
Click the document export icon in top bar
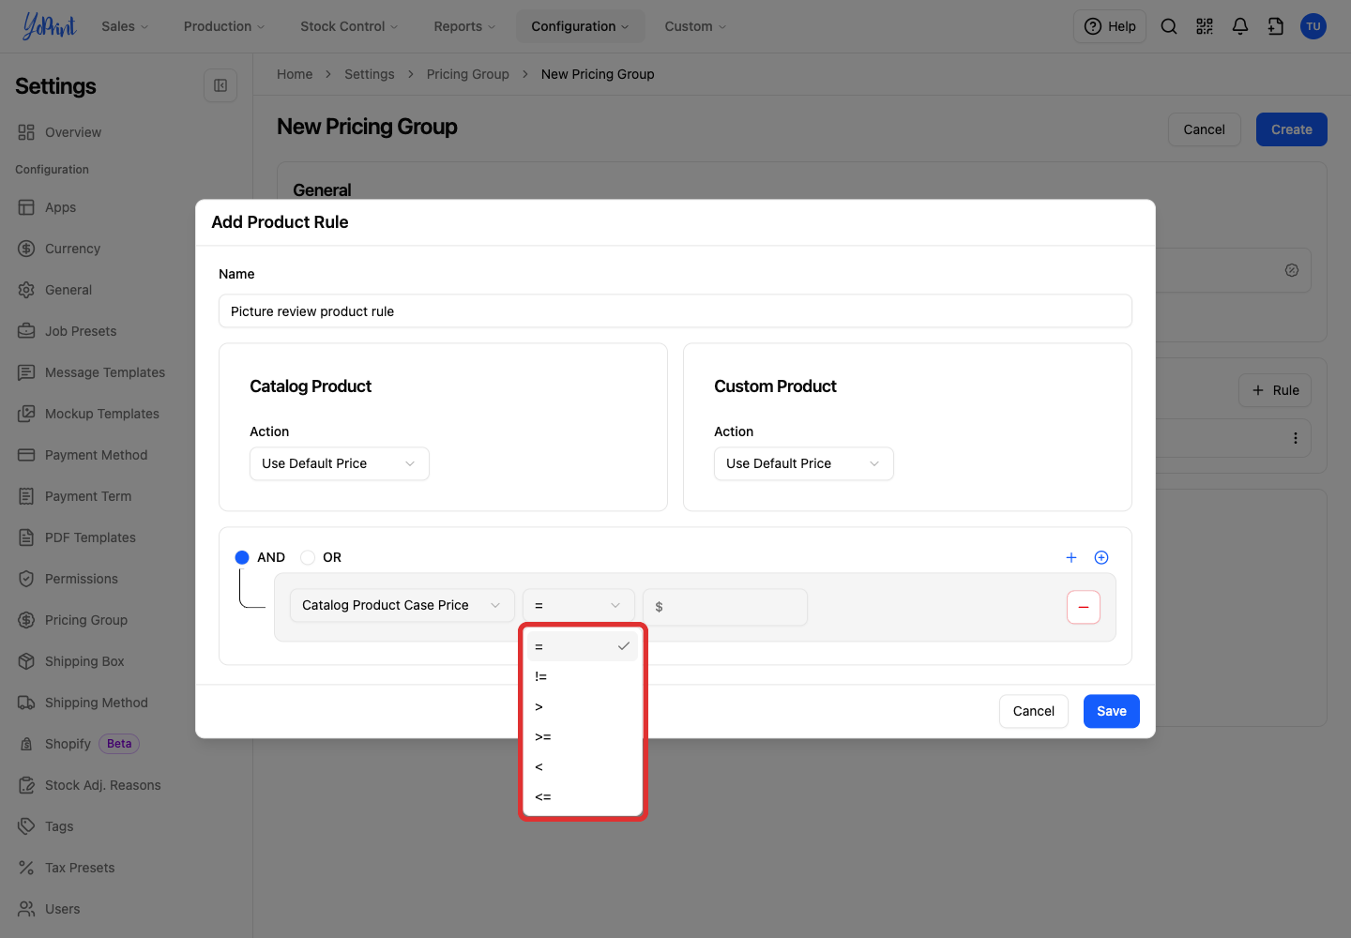tap(1276, 26)
